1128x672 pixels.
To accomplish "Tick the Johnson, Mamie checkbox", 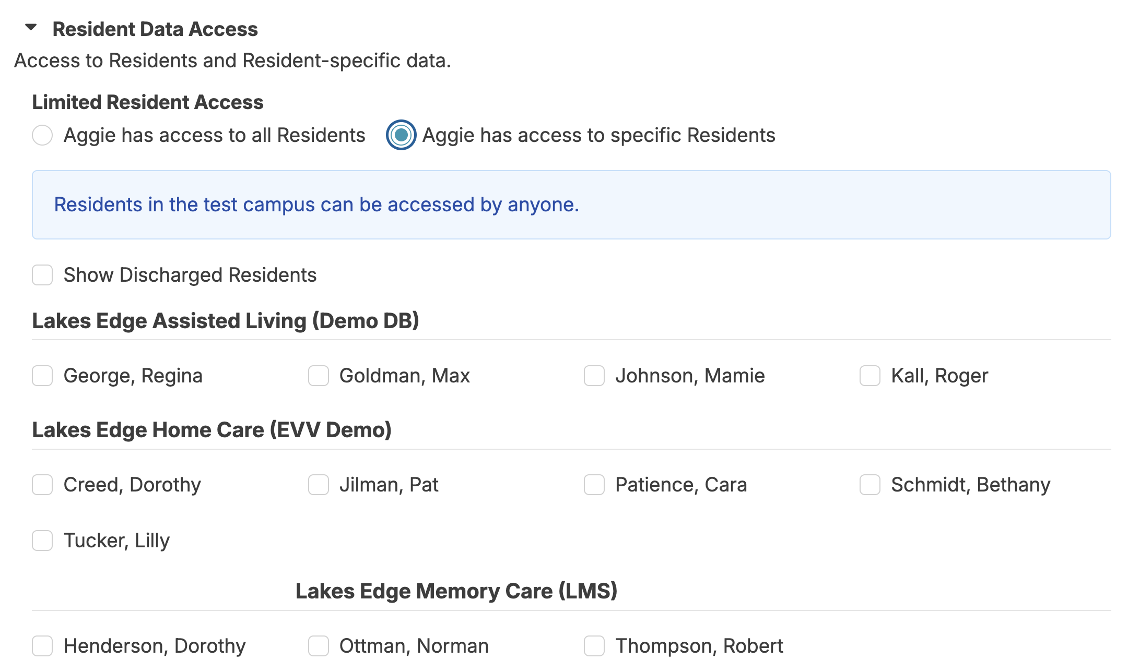I will (594, 376).
